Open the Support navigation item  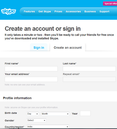coord(104,12)
